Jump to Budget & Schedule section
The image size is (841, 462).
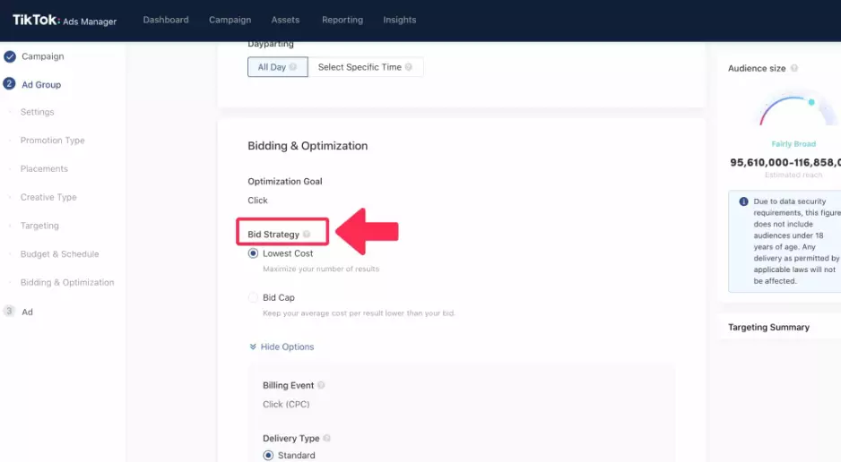point(59,253)
